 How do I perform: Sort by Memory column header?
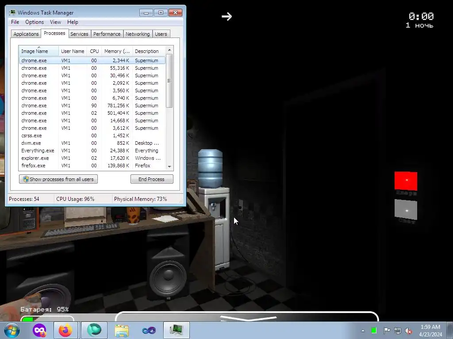(x=117, y=51)
